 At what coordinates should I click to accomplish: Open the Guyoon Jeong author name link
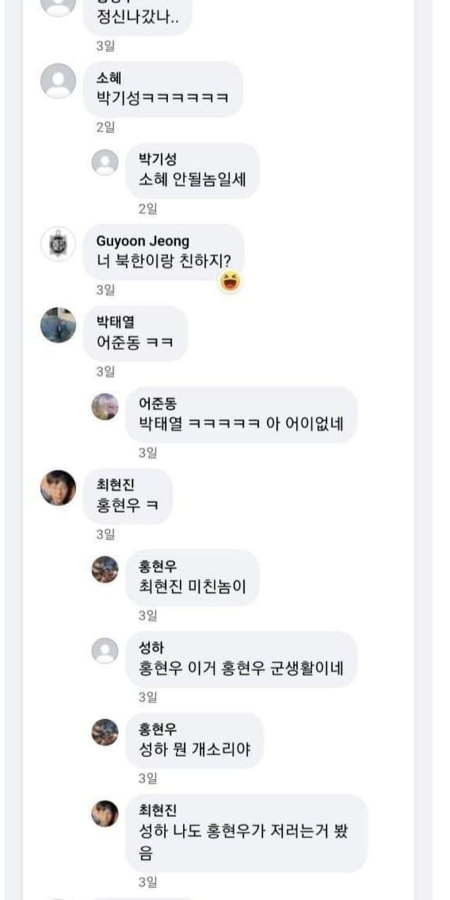143,241
